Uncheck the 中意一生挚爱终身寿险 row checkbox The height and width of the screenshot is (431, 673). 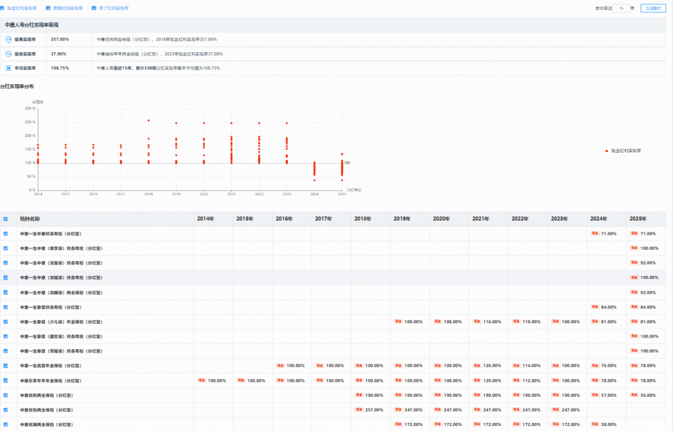click(x=6, y=307)
